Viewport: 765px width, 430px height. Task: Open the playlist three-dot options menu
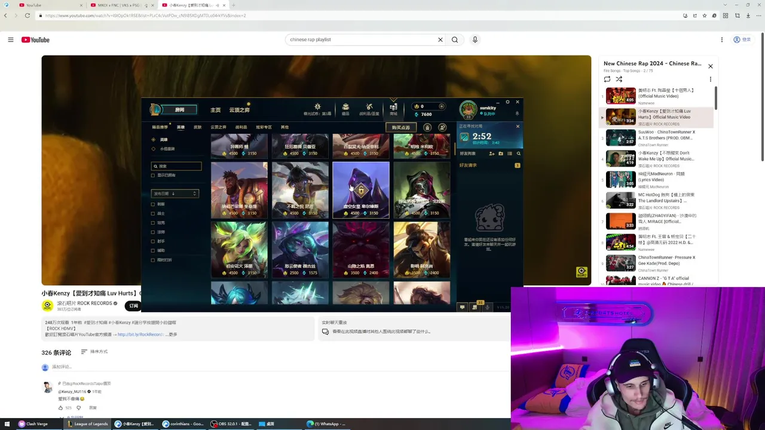pos(711,79)
